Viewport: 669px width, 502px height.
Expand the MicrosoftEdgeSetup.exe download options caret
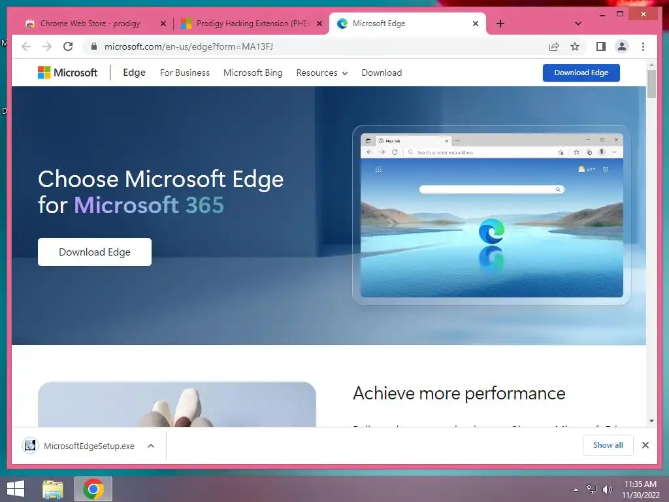tap(151, 446)
